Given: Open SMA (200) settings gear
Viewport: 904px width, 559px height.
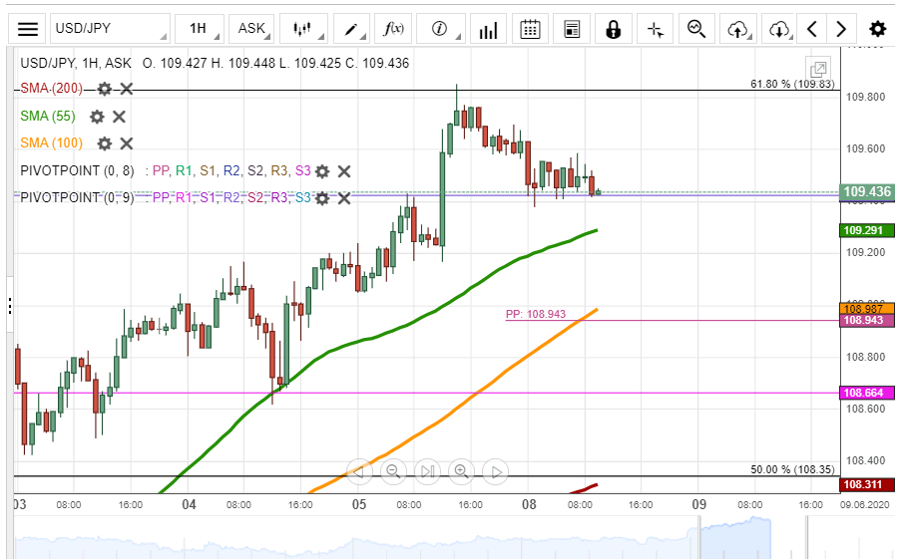Looking at the screenshot, I should point(105,89).
